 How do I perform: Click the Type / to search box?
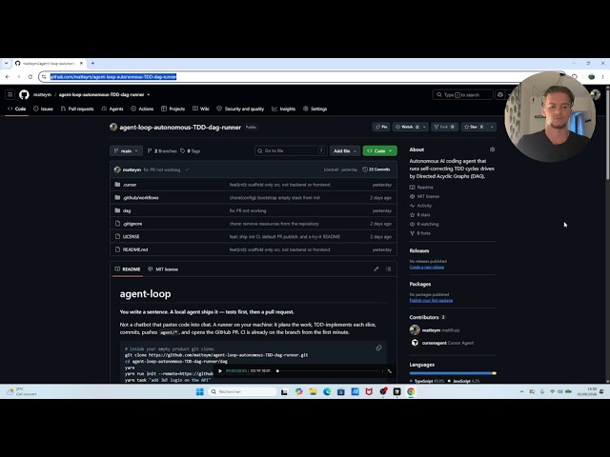pos(463,94)
